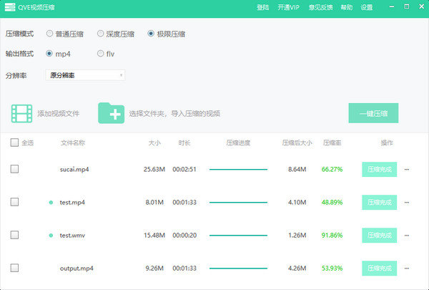Check the 全选 select-all checkbox
Image resolution: width=429 pixels, height=290 pixels.
14,142
